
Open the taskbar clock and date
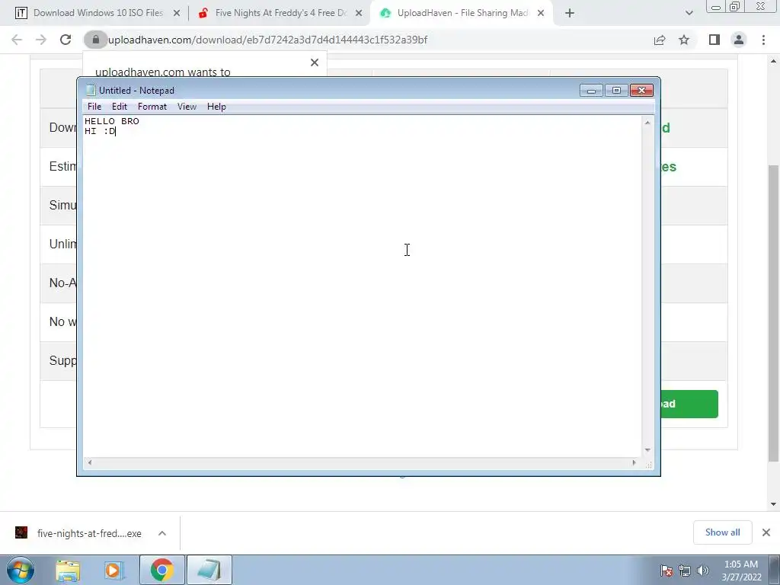click(x=741, y=571)
